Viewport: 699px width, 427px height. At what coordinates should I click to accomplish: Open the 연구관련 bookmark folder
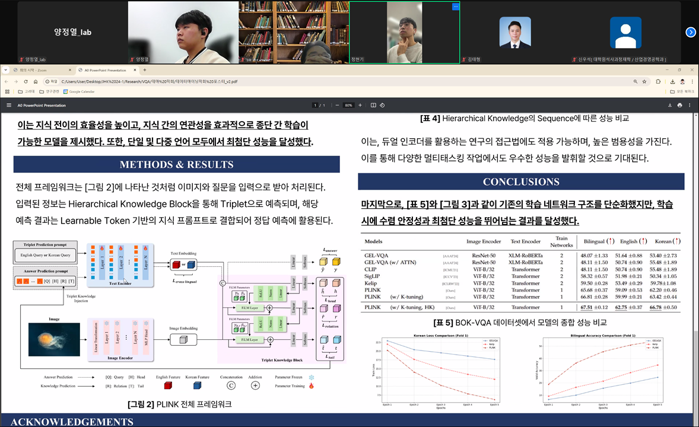(x=49, y=91)
